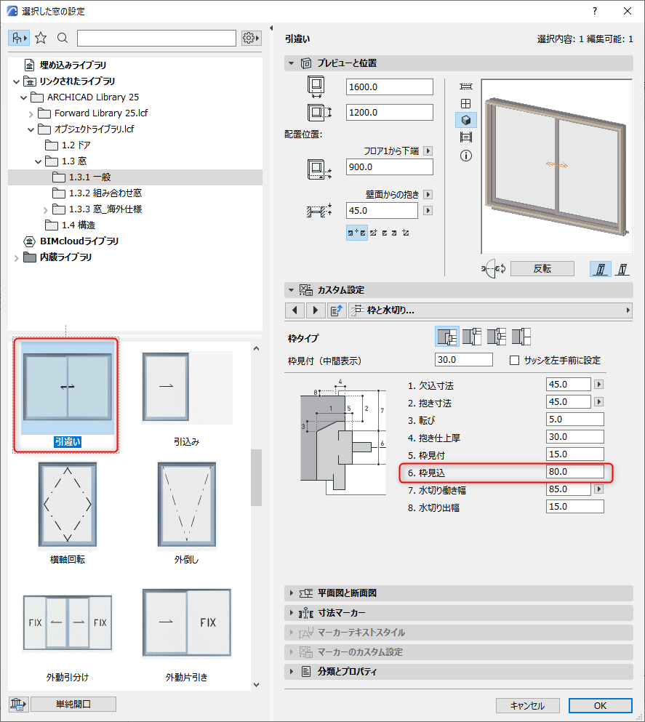645x722 pixels.
Task: Click the folder view icon in the library toolbar
Action: click(19, 38)
